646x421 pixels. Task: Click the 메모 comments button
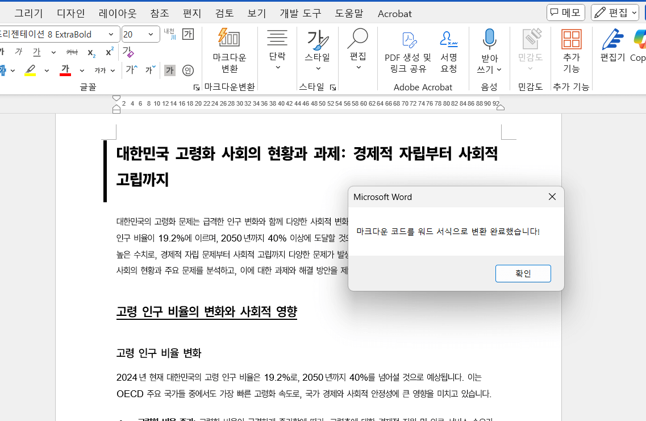click(566, 12)
